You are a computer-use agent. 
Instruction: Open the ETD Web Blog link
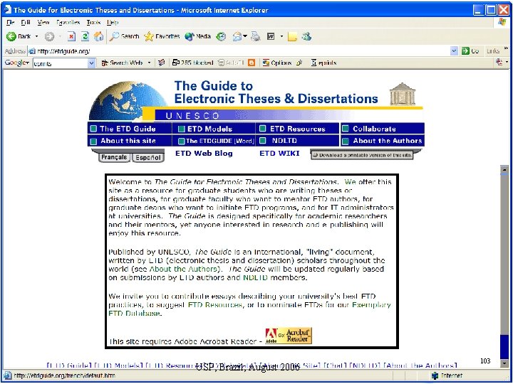204,154
